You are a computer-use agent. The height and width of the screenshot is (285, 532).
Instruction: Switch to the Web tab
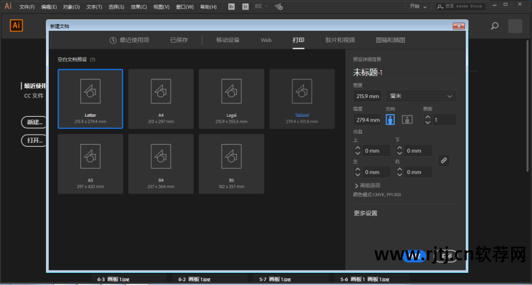click(x=266, y=40)
